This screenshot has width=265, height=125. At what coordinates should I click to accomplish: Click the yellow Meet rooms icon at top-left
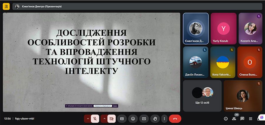pyautogui.click(x=6, y=6)
